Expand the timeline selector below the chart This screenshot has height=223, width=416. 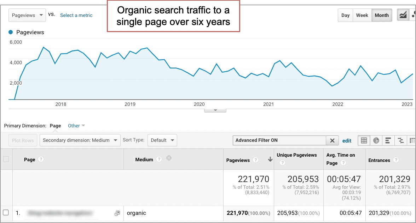215,110
